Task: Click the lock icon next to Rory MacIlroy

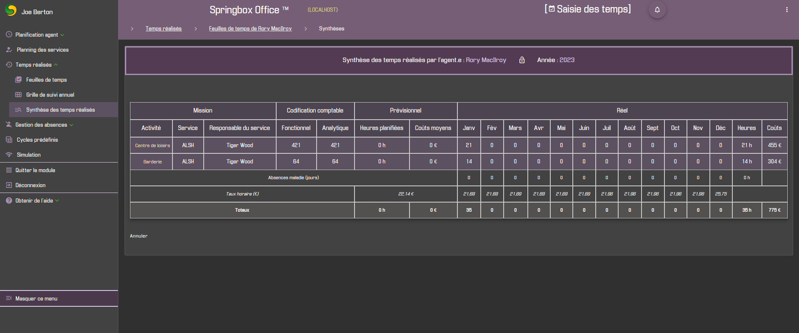Action: pyautogui.click(x=522, y=60)
